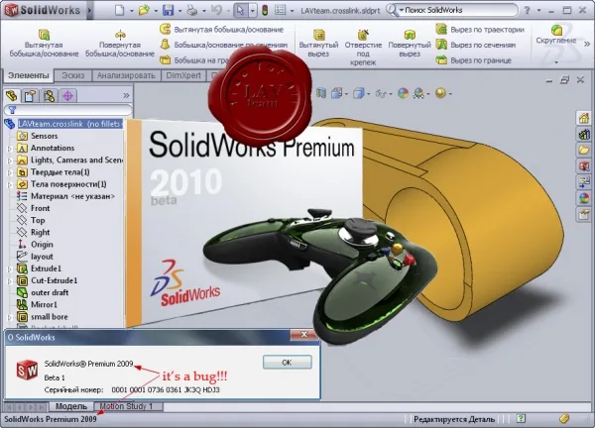Expand the Annotations tree node
595x428 pixels.
[10, 150]
